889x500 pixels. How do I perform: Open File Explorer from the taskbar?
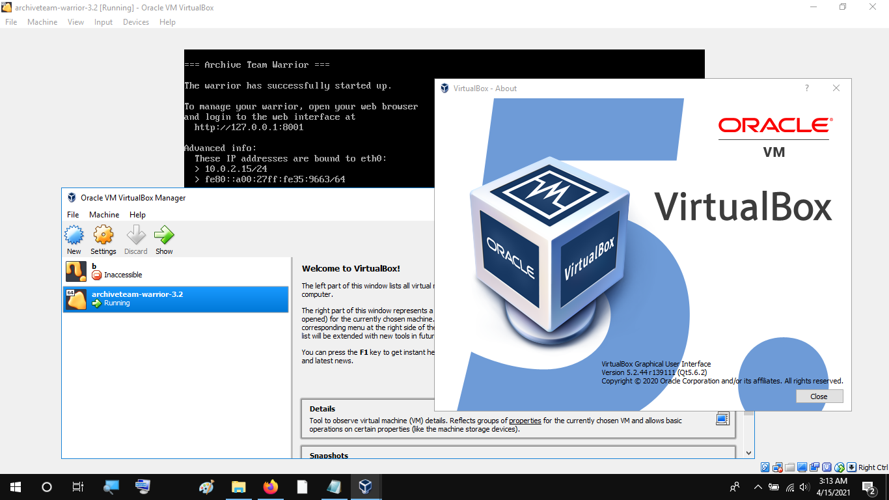pos(239,486)
